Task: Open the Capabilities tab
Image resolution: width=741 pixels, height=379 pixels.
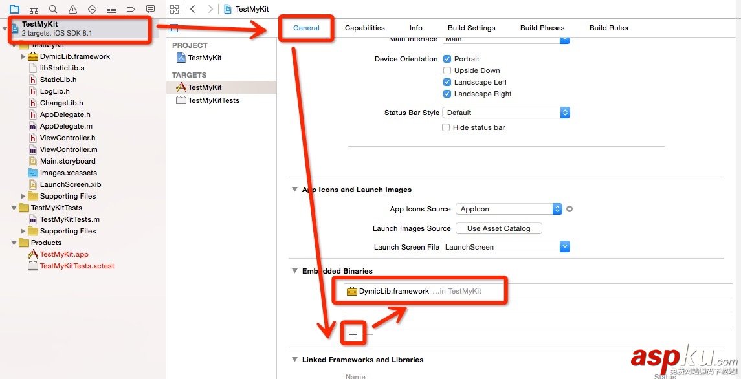Action: pyautogui.click(x=364, y=28)
